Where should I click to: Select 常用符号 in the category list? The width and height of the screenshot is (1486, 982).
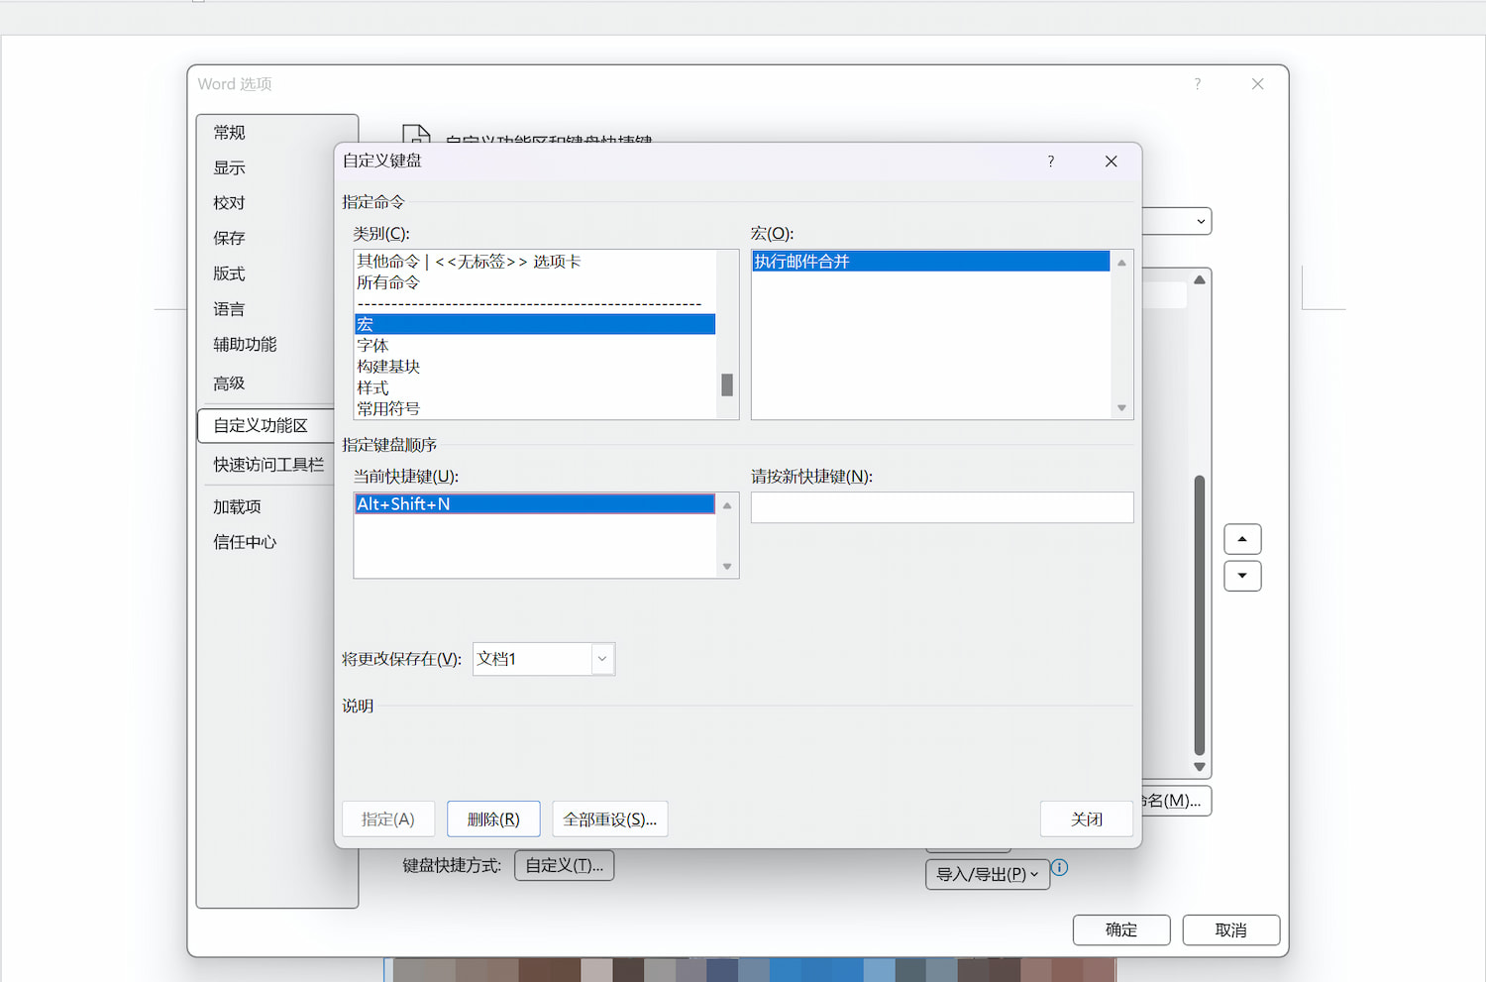(535, 408)
